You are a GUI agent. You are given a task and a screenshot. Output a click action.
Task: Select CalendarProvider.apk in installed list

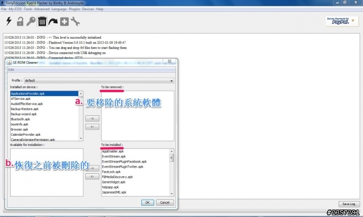tap(44, 134)
